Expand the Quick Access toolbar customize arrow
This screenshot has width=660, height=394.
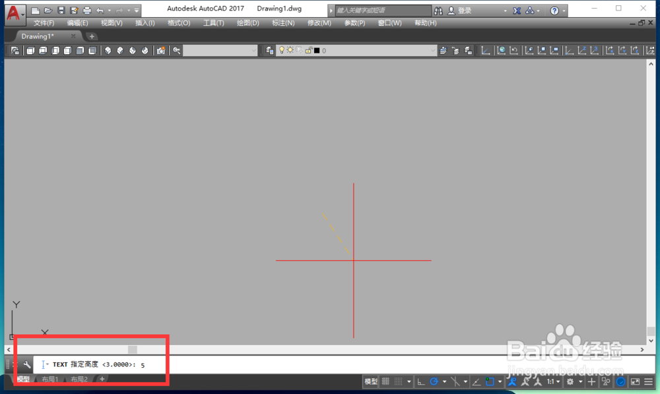[137, 11]
